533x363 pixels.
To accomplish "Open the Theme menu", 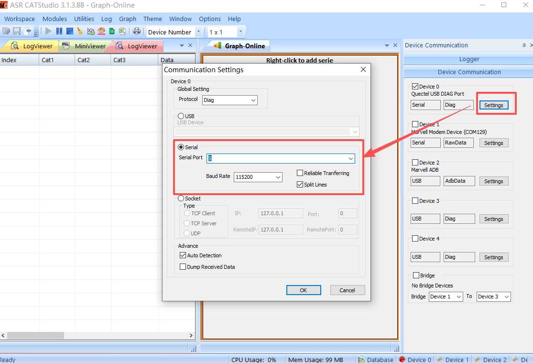I will point(152,19).
